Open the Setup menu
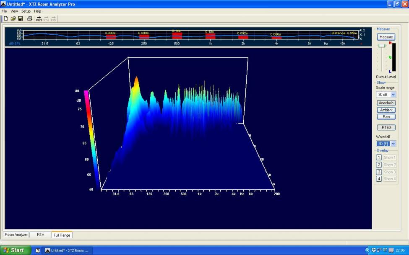The width and height of the screenshot is (409, 255). pos(26,11)
